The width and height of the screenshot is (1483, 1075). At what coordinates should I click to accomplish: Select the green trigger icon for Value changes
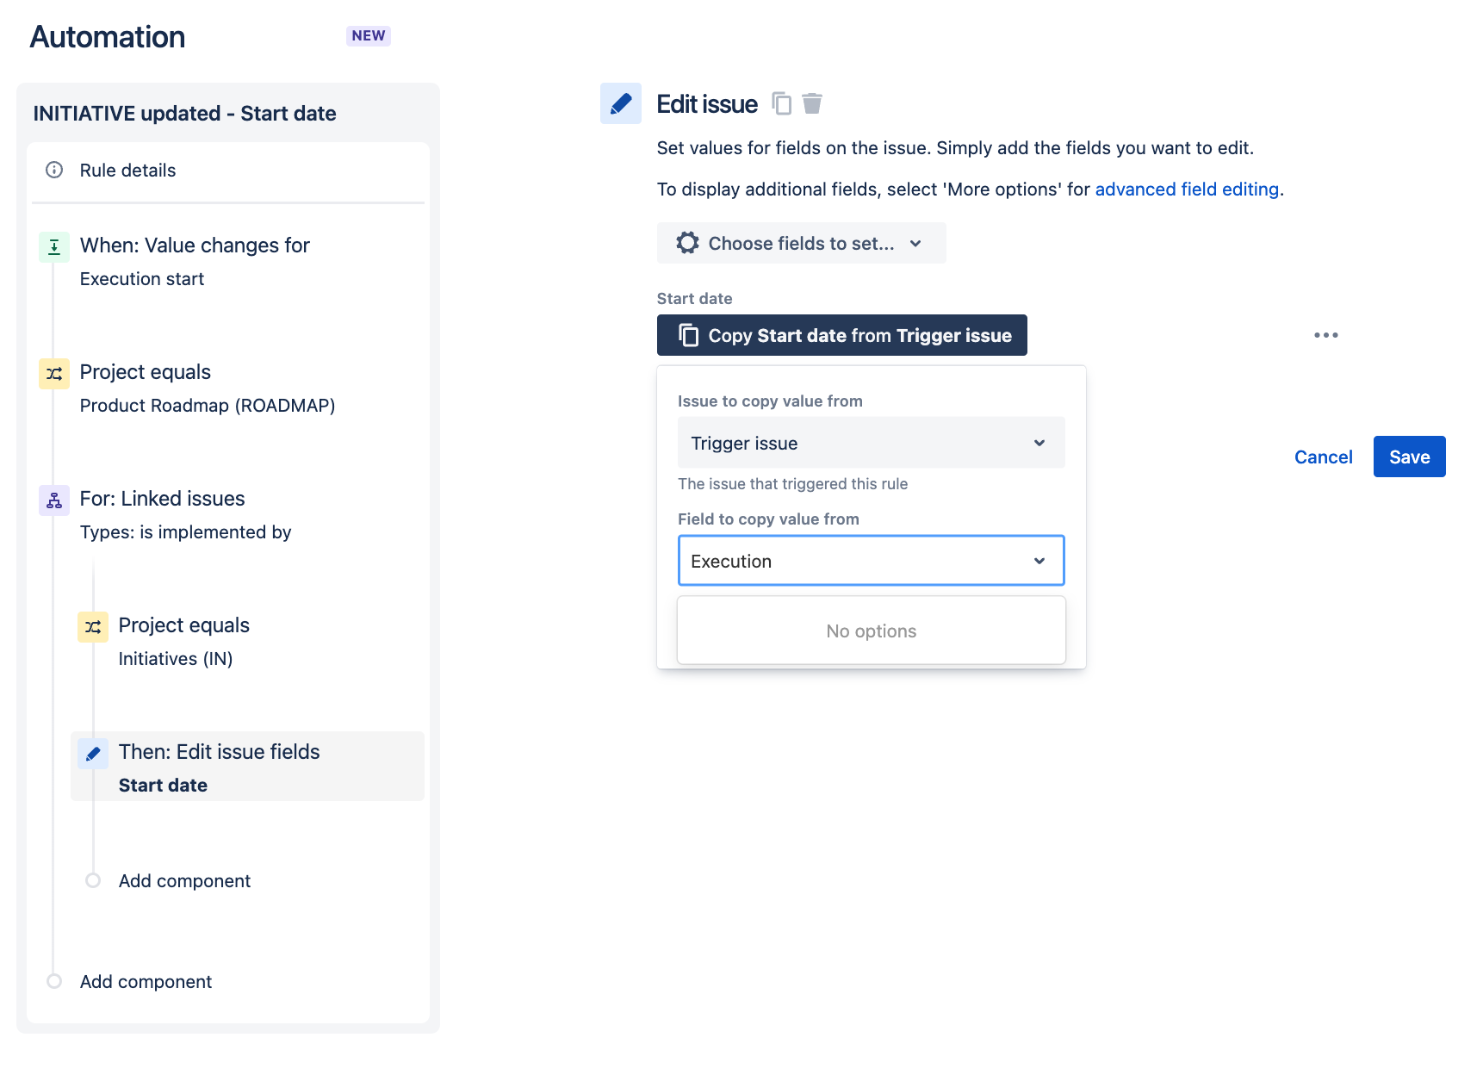54,247
